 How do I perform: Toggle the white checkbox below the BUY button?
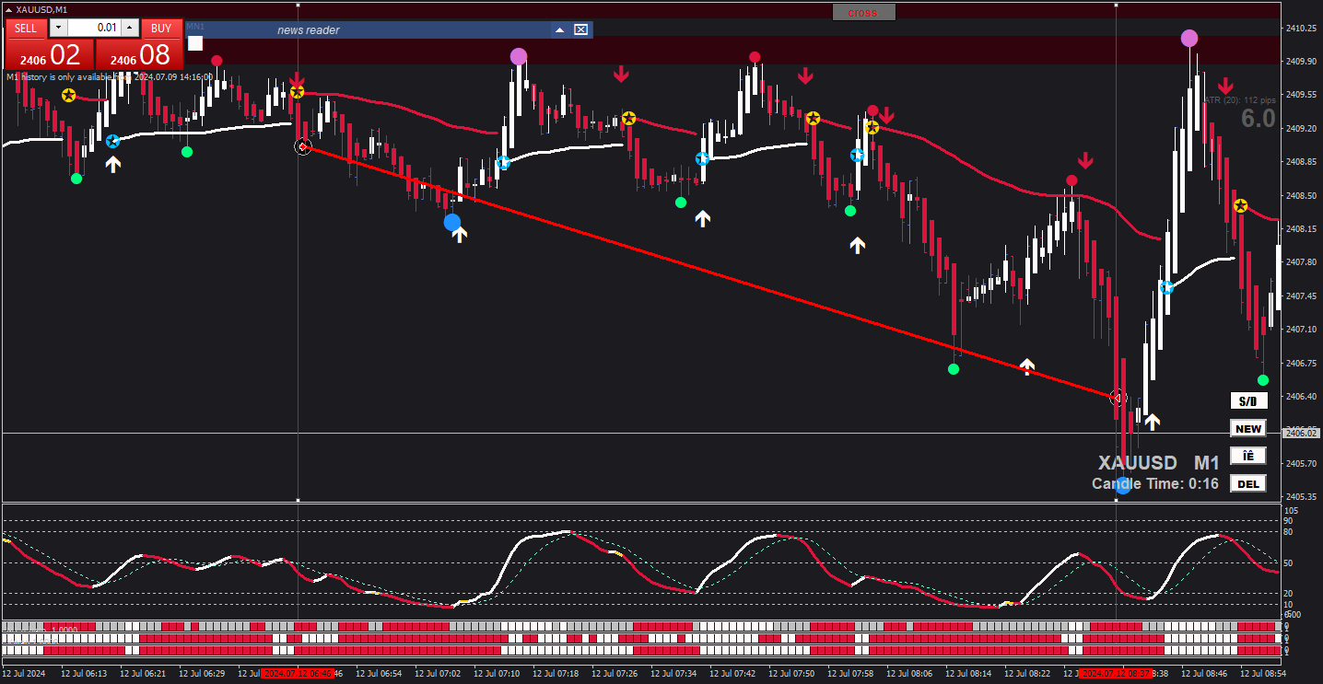[195, 42]
